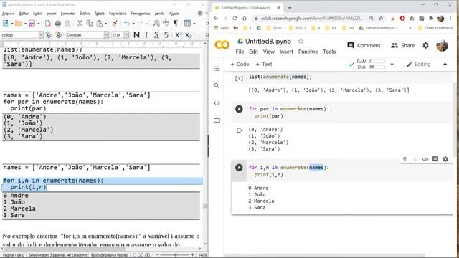Screen dimensions: 459x258
Task: Click the Insert Table icon in Writer
Action: (187, 23)
